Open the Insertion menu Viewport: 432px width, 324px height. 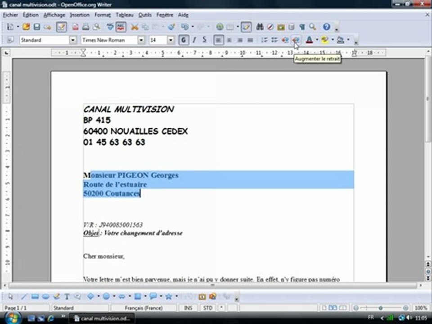pyautogui.click(x=80, y=15)
